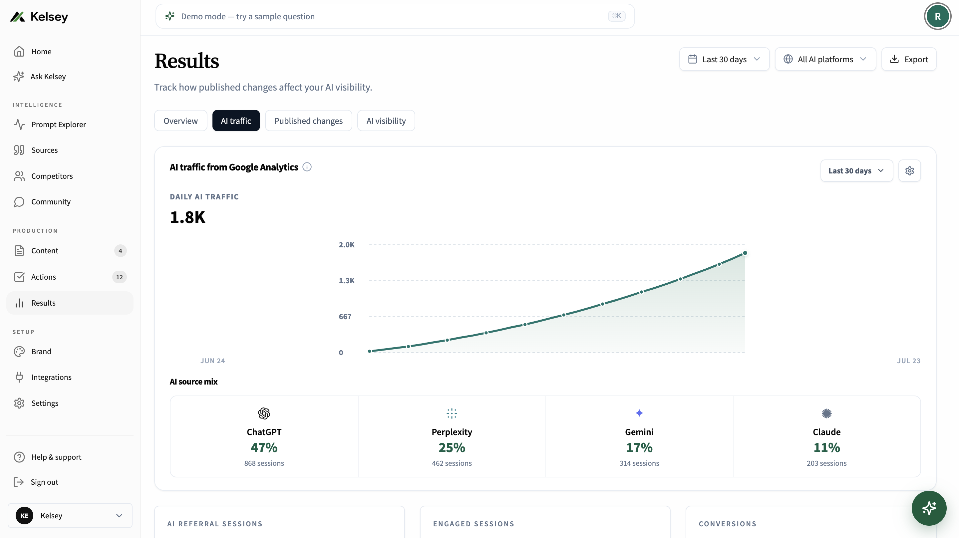
Task: Click the 'JUL 23' axis label
Action: click(908, 361)
